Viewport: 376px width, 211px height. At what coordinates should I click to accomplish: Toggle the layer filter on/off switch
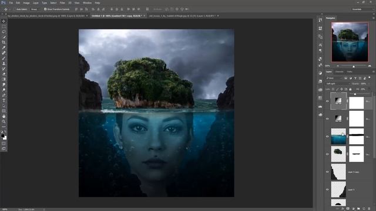pos(370,78)
